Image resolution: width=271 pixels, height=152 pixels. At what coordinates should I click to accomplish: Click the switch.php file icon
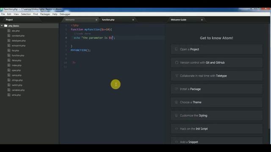(x=9, y=85)
